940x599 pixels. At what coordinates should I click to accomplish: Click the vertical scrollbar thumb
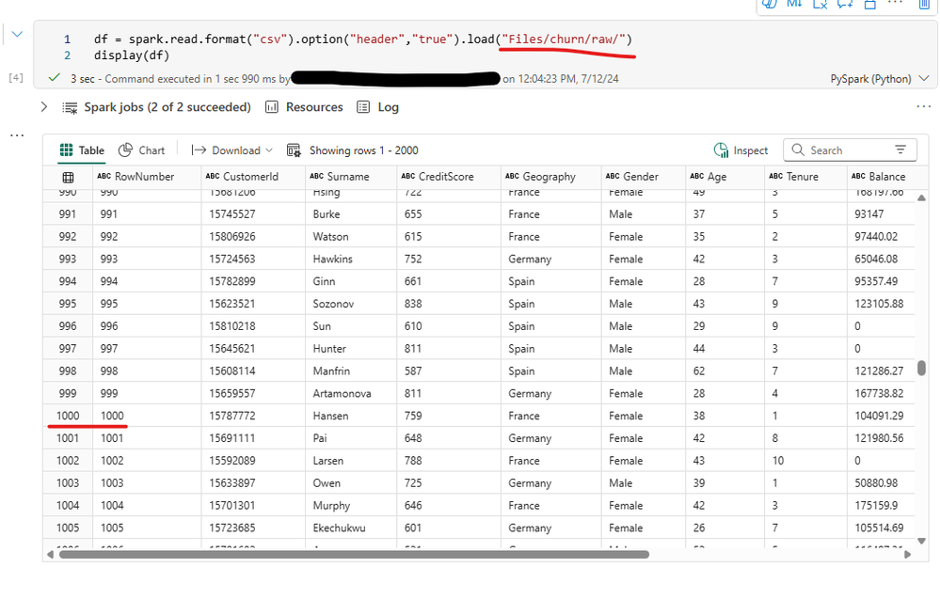[921, 368]
